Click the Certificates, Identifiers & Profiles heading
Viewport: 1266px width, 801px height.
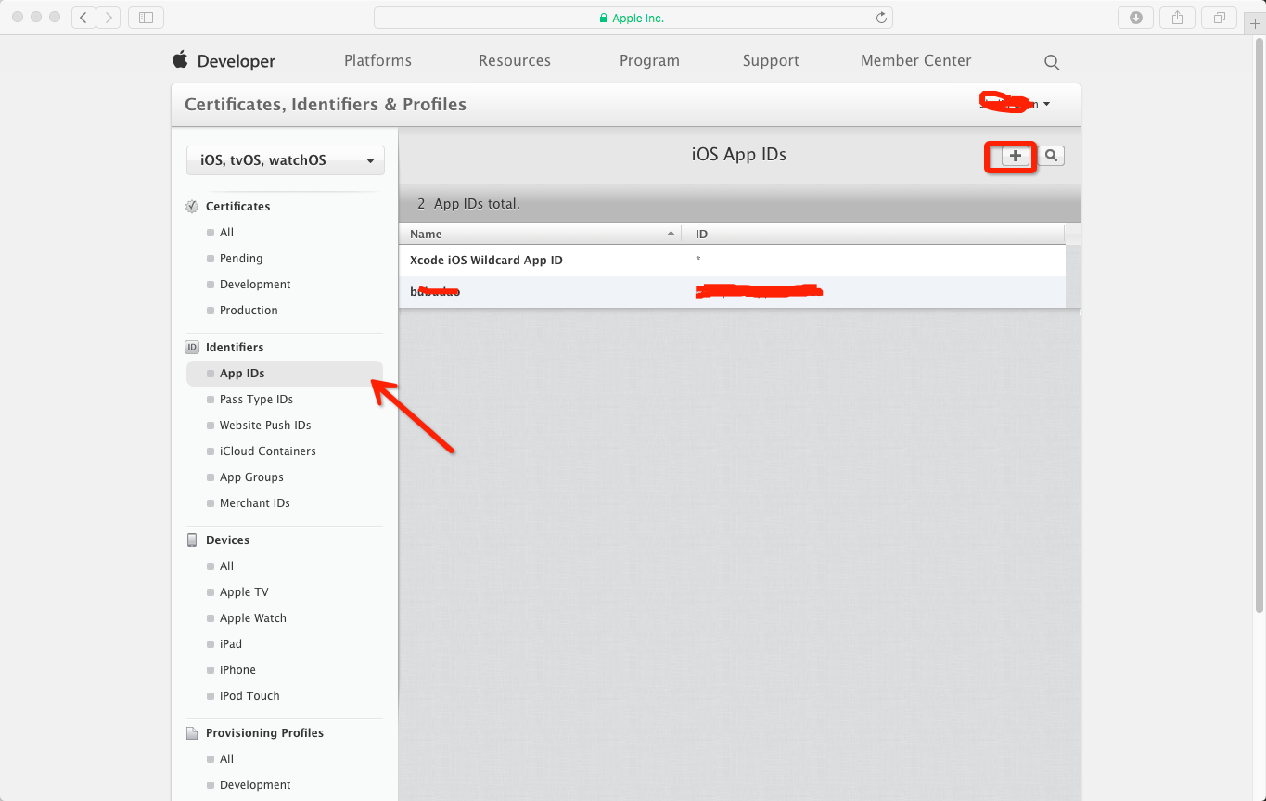tap(326, 105)
